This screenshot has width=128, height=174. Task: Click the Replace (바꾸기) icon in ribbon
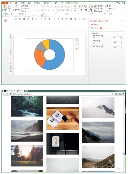coord(107,8)
